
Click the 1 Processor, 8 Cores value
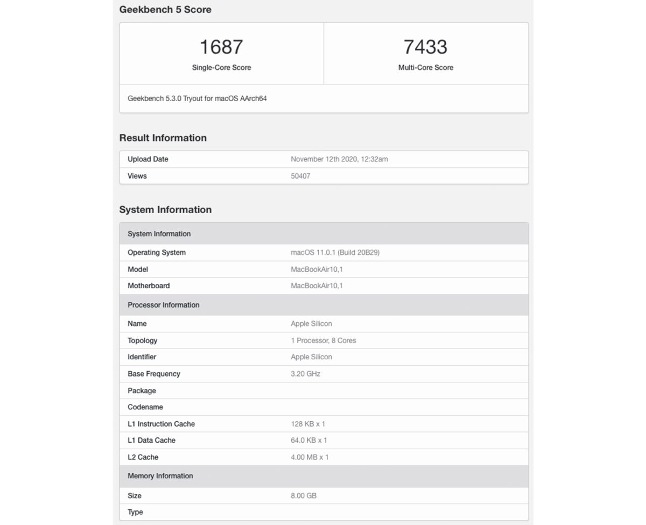coord(324,340)
